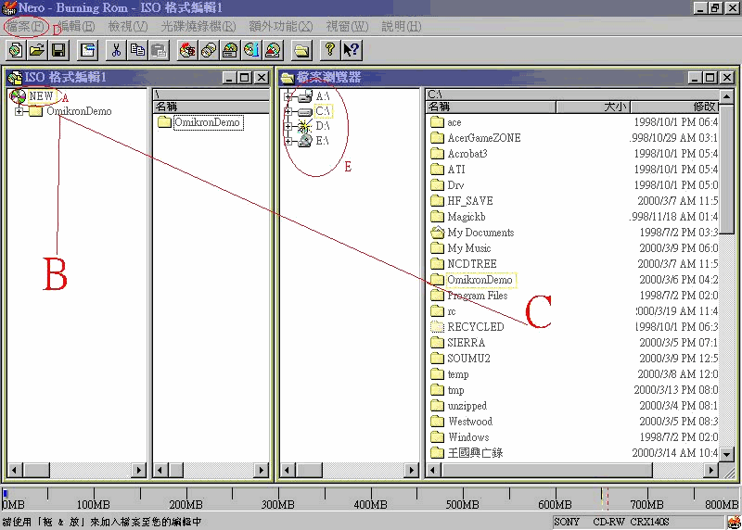The image size is (742, 530).
Task: Sort file browser by 名稱 column
Action: pyautogui.click(x=491, y=107)
